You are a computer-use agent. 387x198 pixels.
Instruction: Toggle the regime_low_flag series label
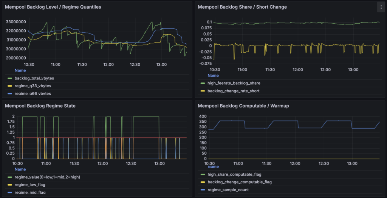30,185
